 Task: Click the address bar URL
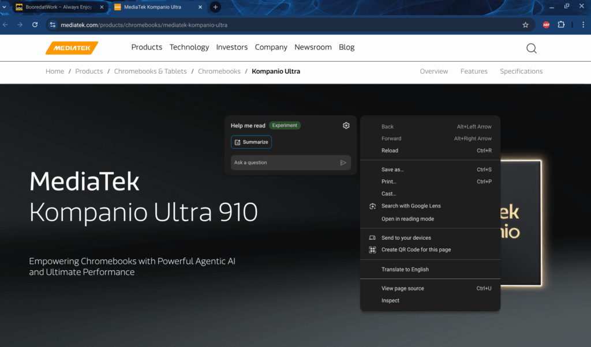click(144, 25)
